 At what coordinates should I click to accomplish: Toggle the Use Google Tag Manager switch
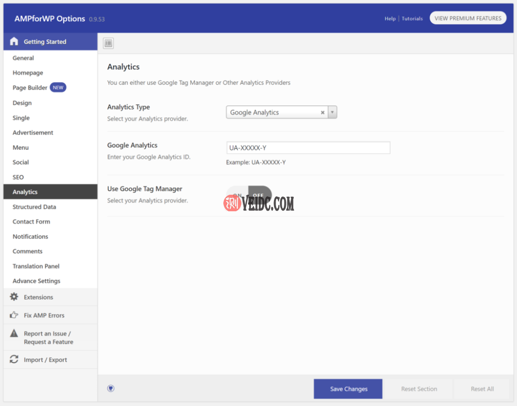(249, 195)
